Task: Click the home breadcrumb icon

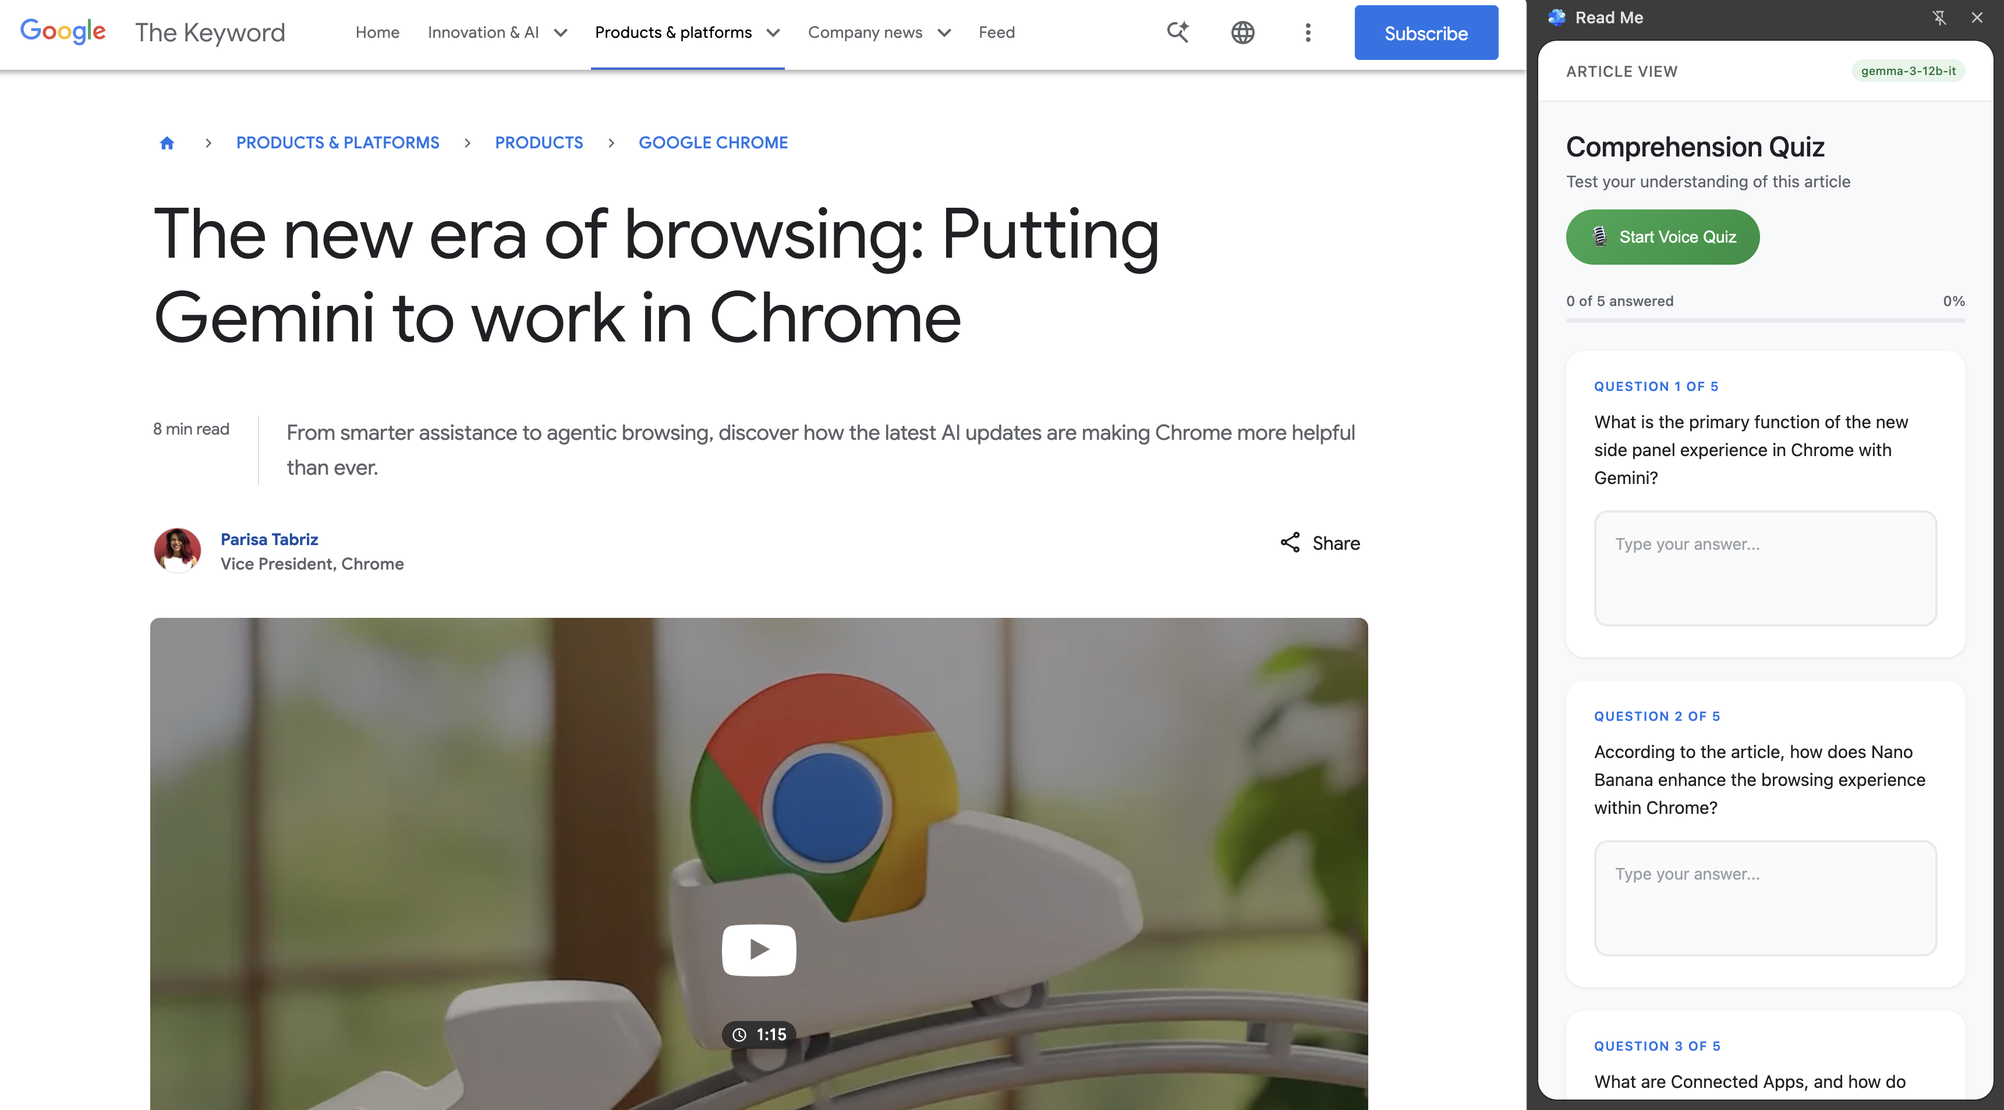Action: tap(167, 143)
